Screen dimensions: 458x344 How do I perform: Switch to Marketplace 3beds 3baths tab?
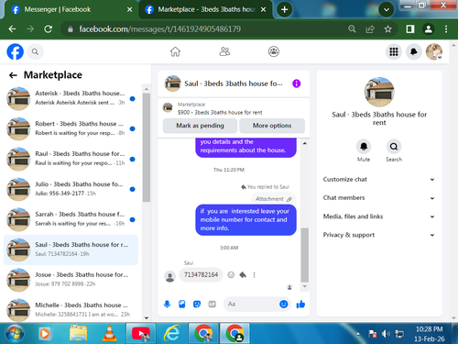[206, 10]
